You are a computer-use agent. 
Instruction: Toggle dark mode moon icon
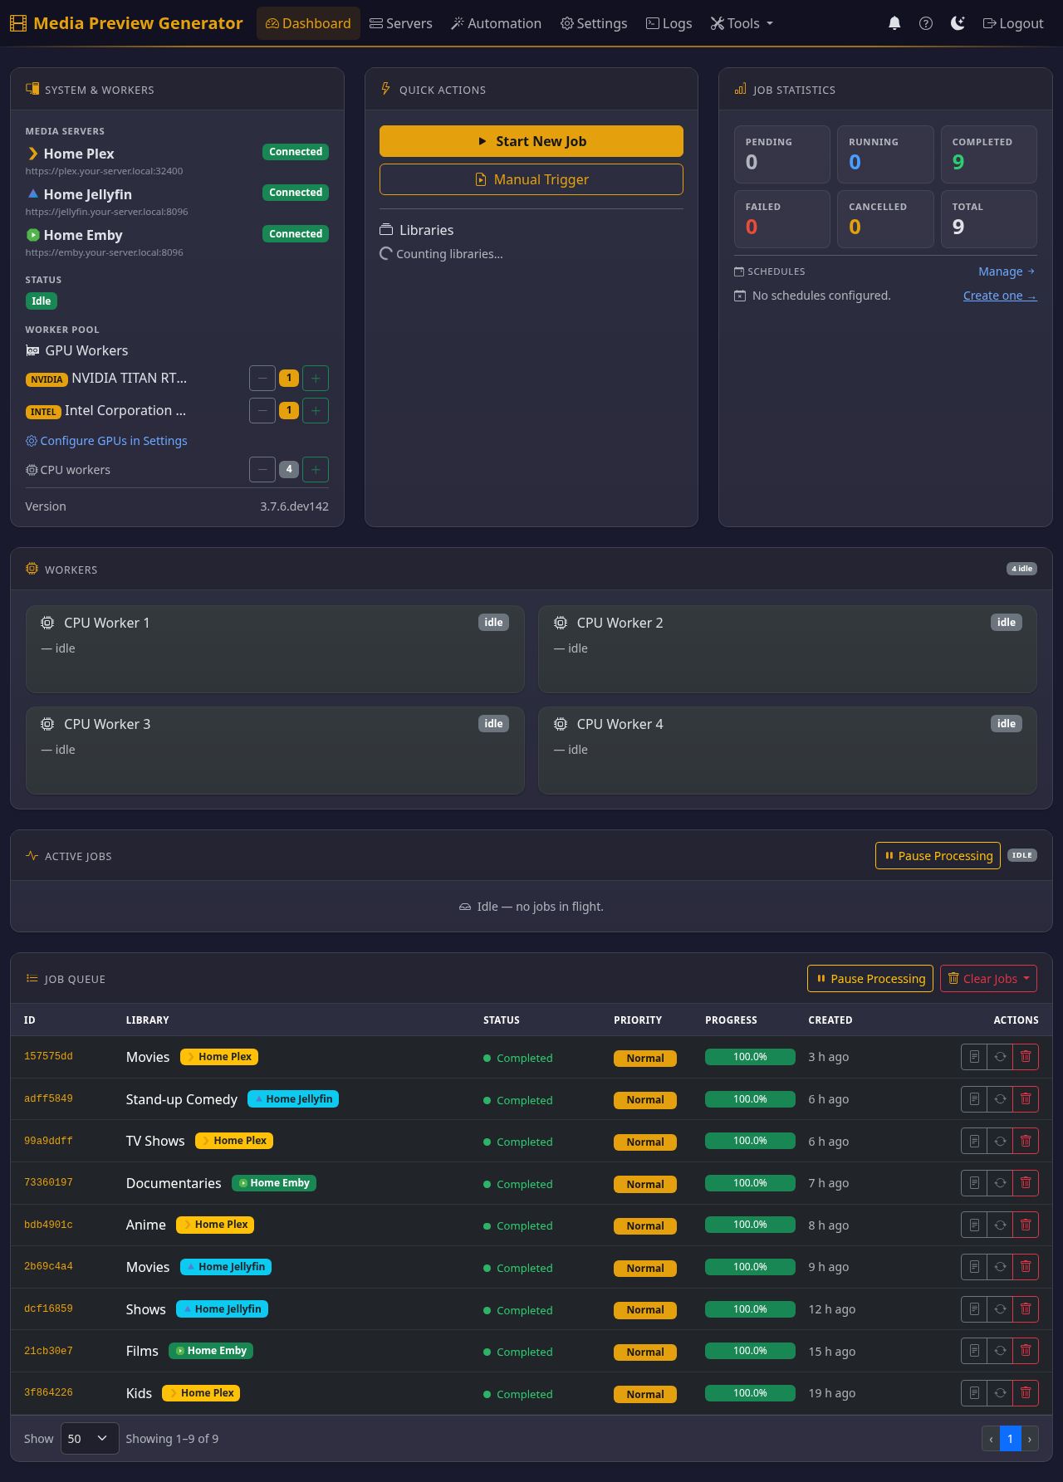coord(958,23)
